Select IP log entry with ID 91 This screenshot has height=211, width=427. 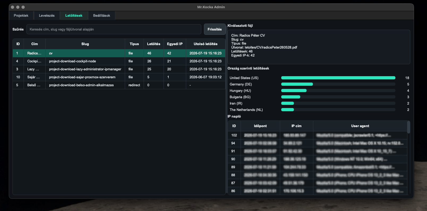point(317,151)
